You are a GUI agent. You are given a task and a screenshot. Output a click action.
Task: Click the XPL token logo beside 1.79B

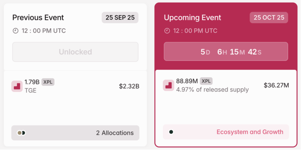coord(17,86)
